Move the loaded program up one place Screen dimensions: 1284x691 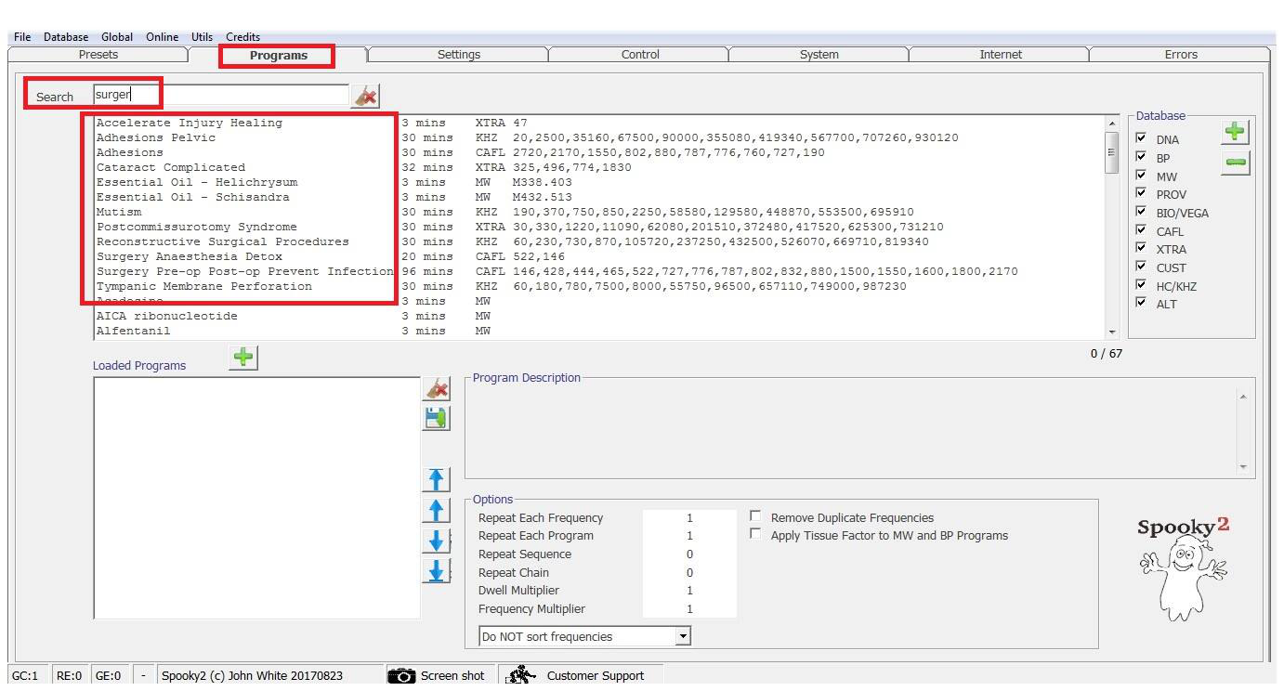436,510
